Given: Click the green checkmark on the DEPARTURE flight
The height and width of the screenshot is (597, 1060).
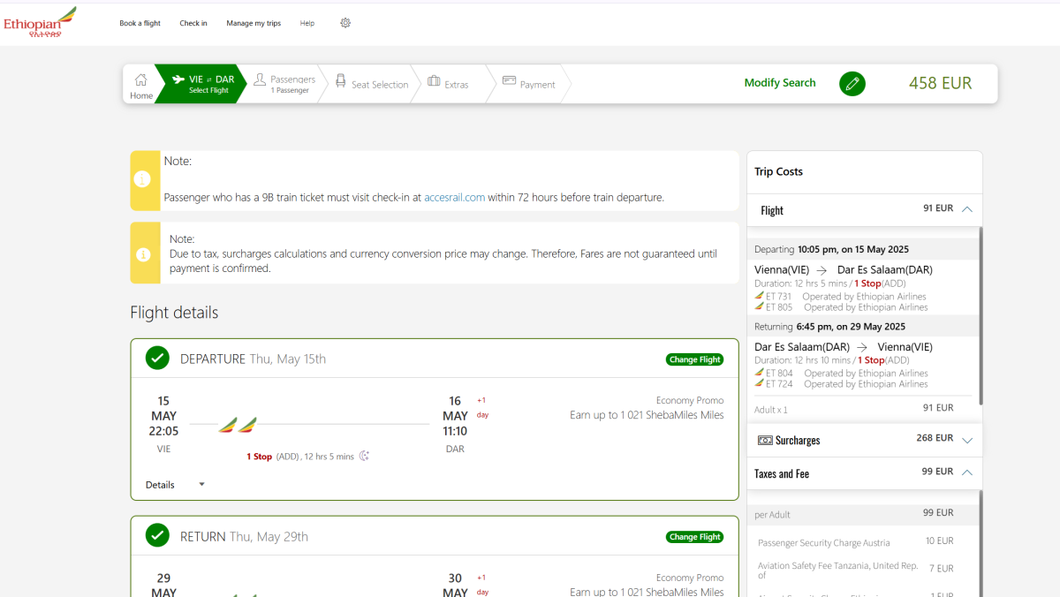Looking at the screenshot, I should click(x=157, y=358).
